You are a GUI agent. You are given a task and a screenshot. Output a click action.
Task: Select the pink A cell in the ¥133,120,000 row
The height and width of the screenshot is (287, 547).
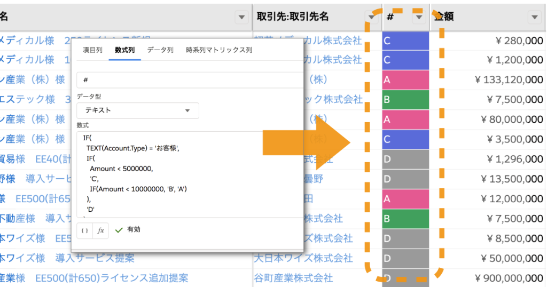point(405,80)
